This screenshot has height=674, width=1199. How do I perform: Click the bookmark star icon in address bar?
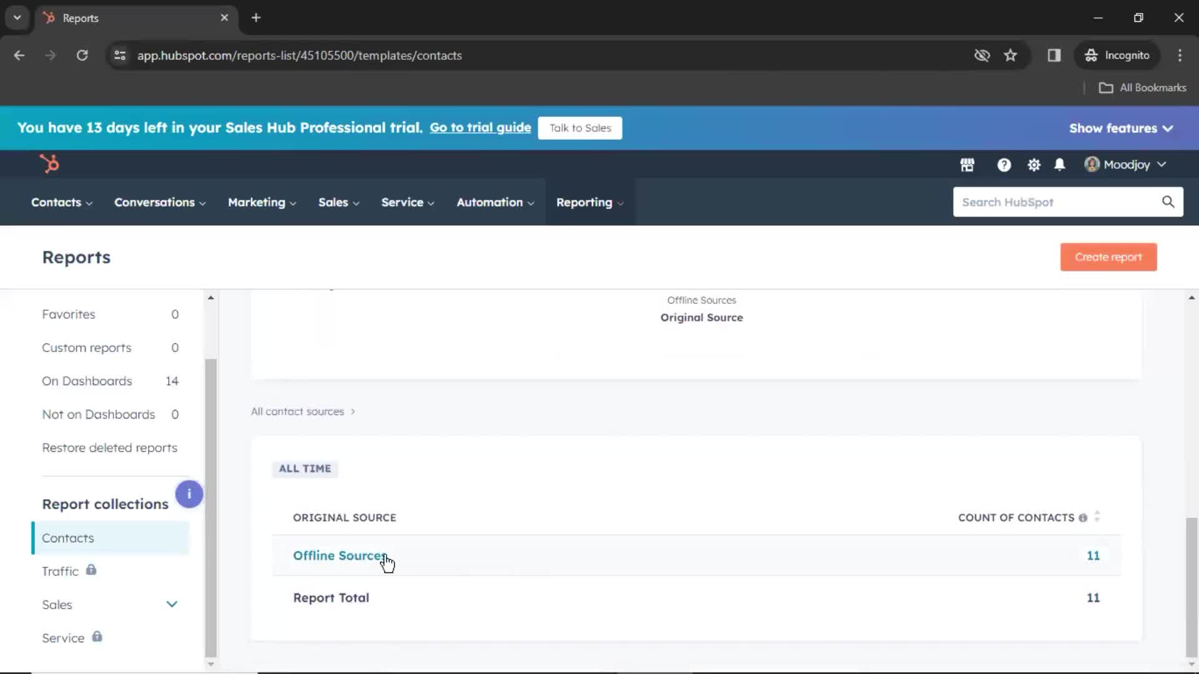tap(1010, 55)
